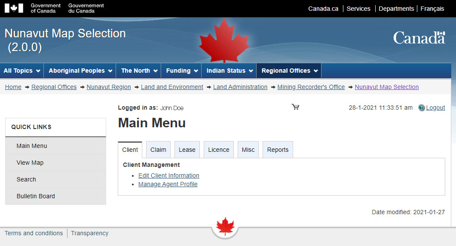This screenshot has height=246, width=456.
Task: Go to Bulletin Board in Quick Links
Action: (36, 196)
